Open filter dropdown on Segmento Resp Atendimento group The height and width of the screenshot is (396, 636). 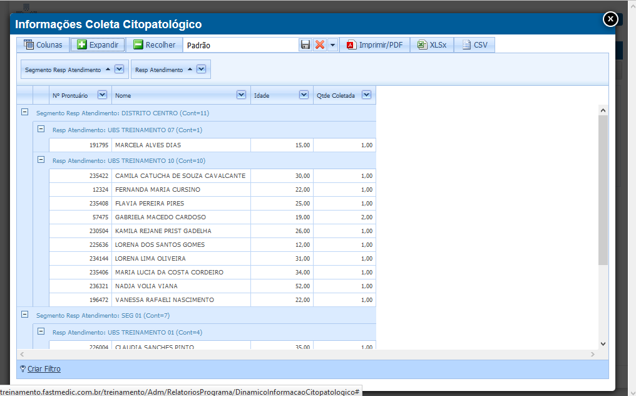tap(119, 69)
